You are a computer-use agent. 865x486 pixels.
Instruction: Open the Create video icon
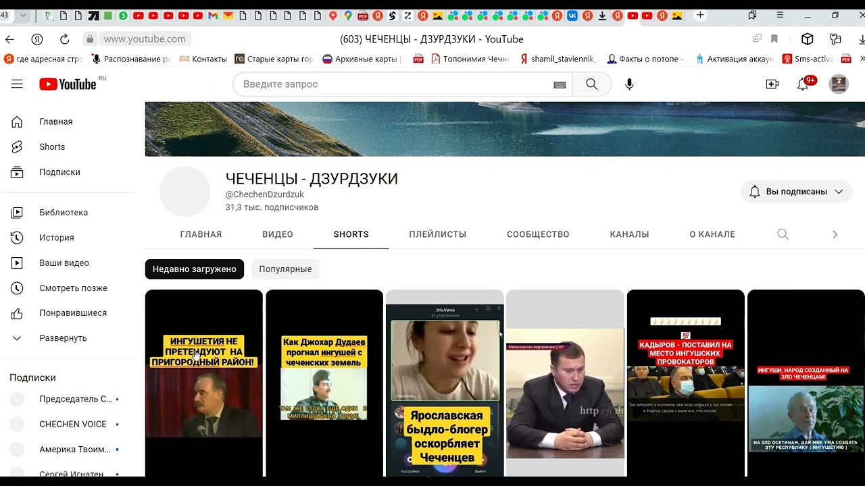(772, 84)
